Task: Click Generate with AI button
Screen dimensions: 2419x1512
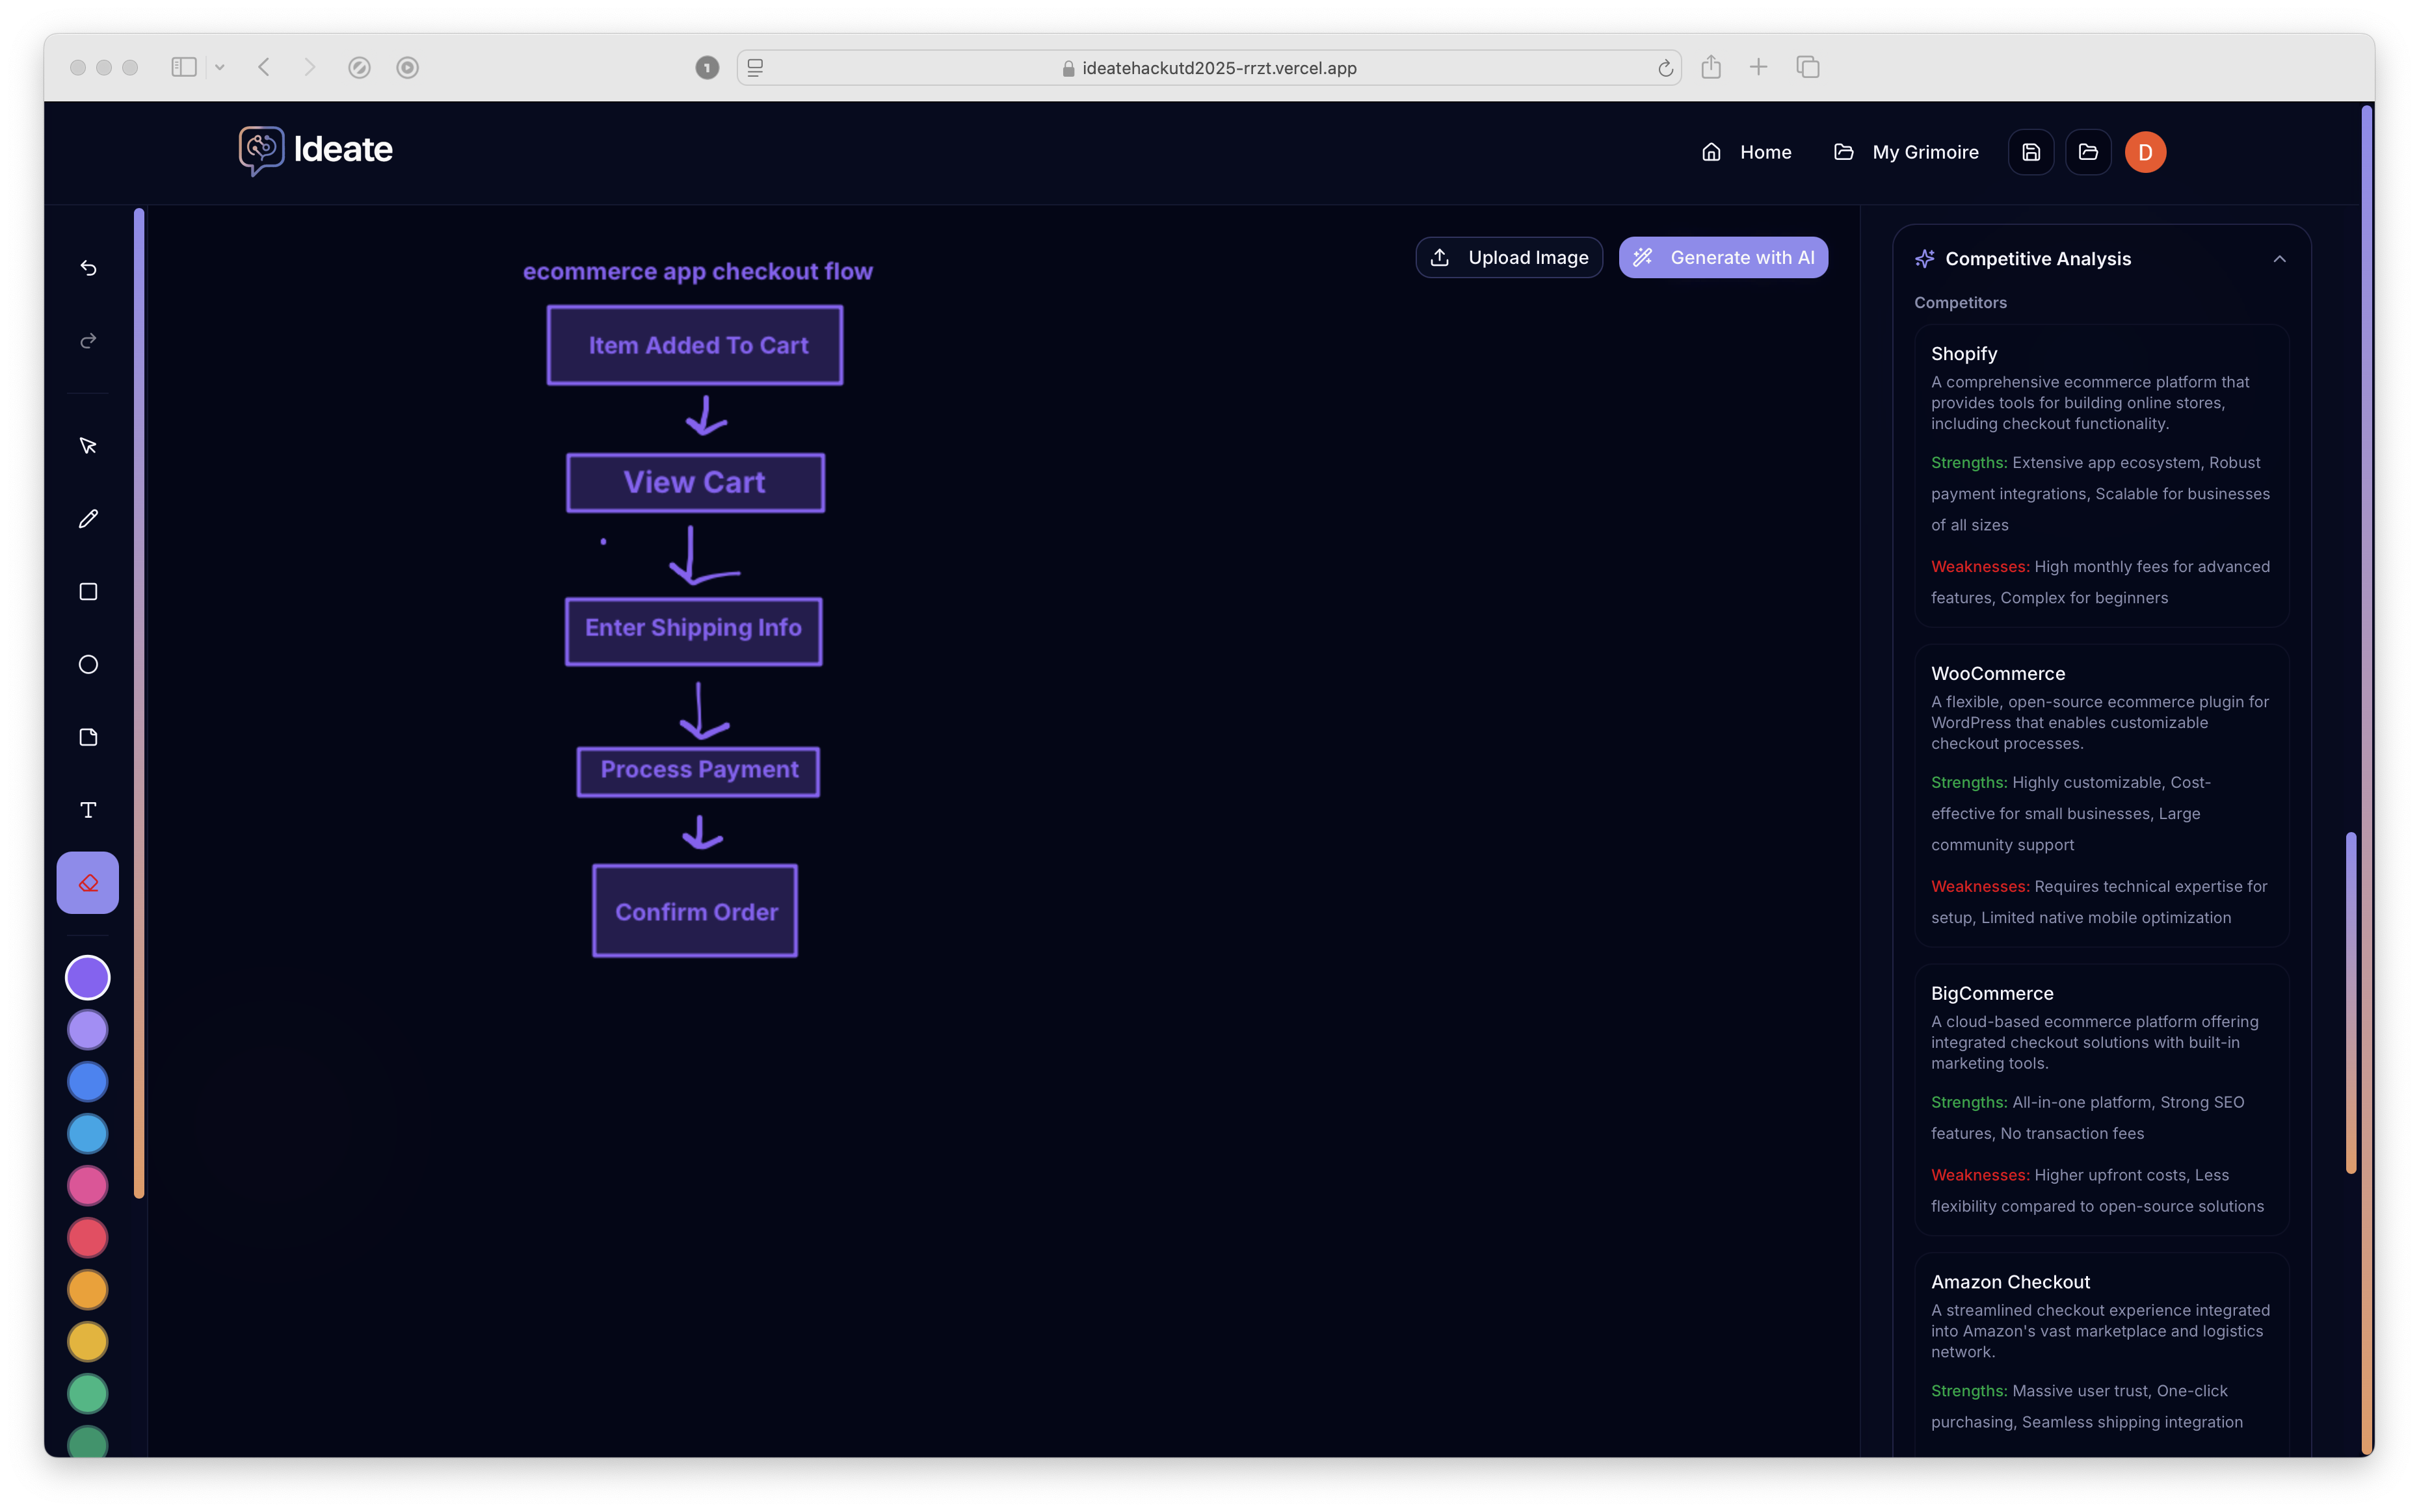Action: [x=1723, y=258]
